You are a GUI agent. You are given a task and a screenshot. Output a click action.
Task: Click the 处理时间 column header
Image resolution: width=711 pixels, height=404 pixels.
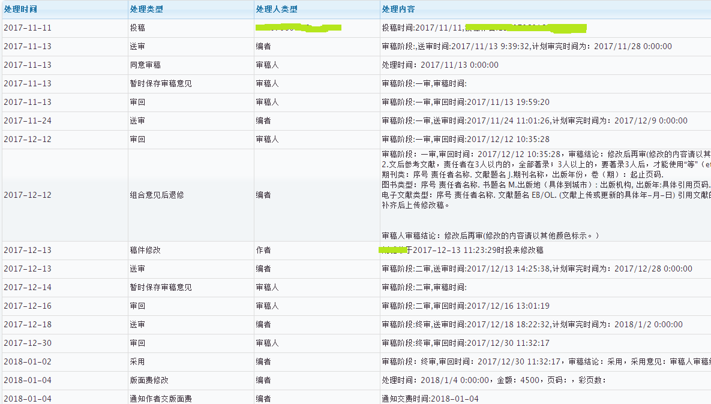click(20, 9)
